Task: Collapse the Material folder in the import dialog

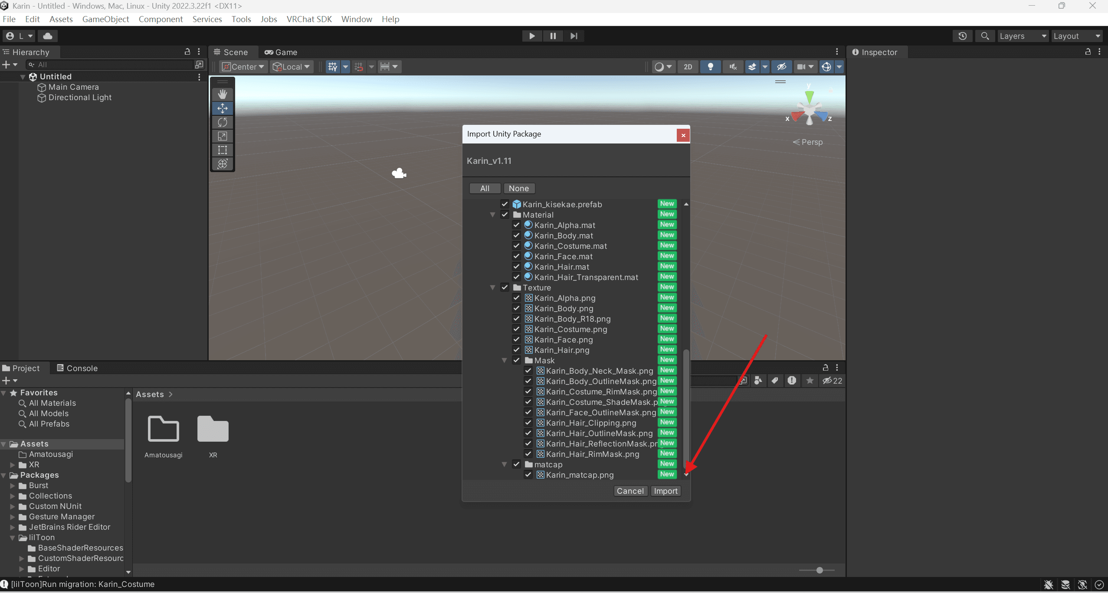Action: click(x=493, y=215)
